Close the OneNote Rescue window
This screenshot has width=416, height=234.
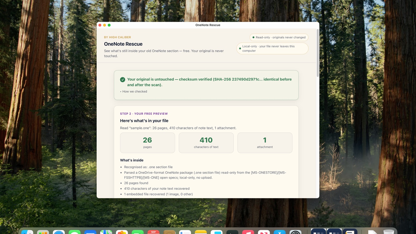(100, 25)
